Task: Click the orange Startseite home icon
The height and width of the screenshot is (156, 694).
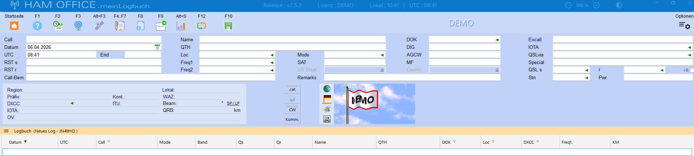Action: (x=14, y=26)
